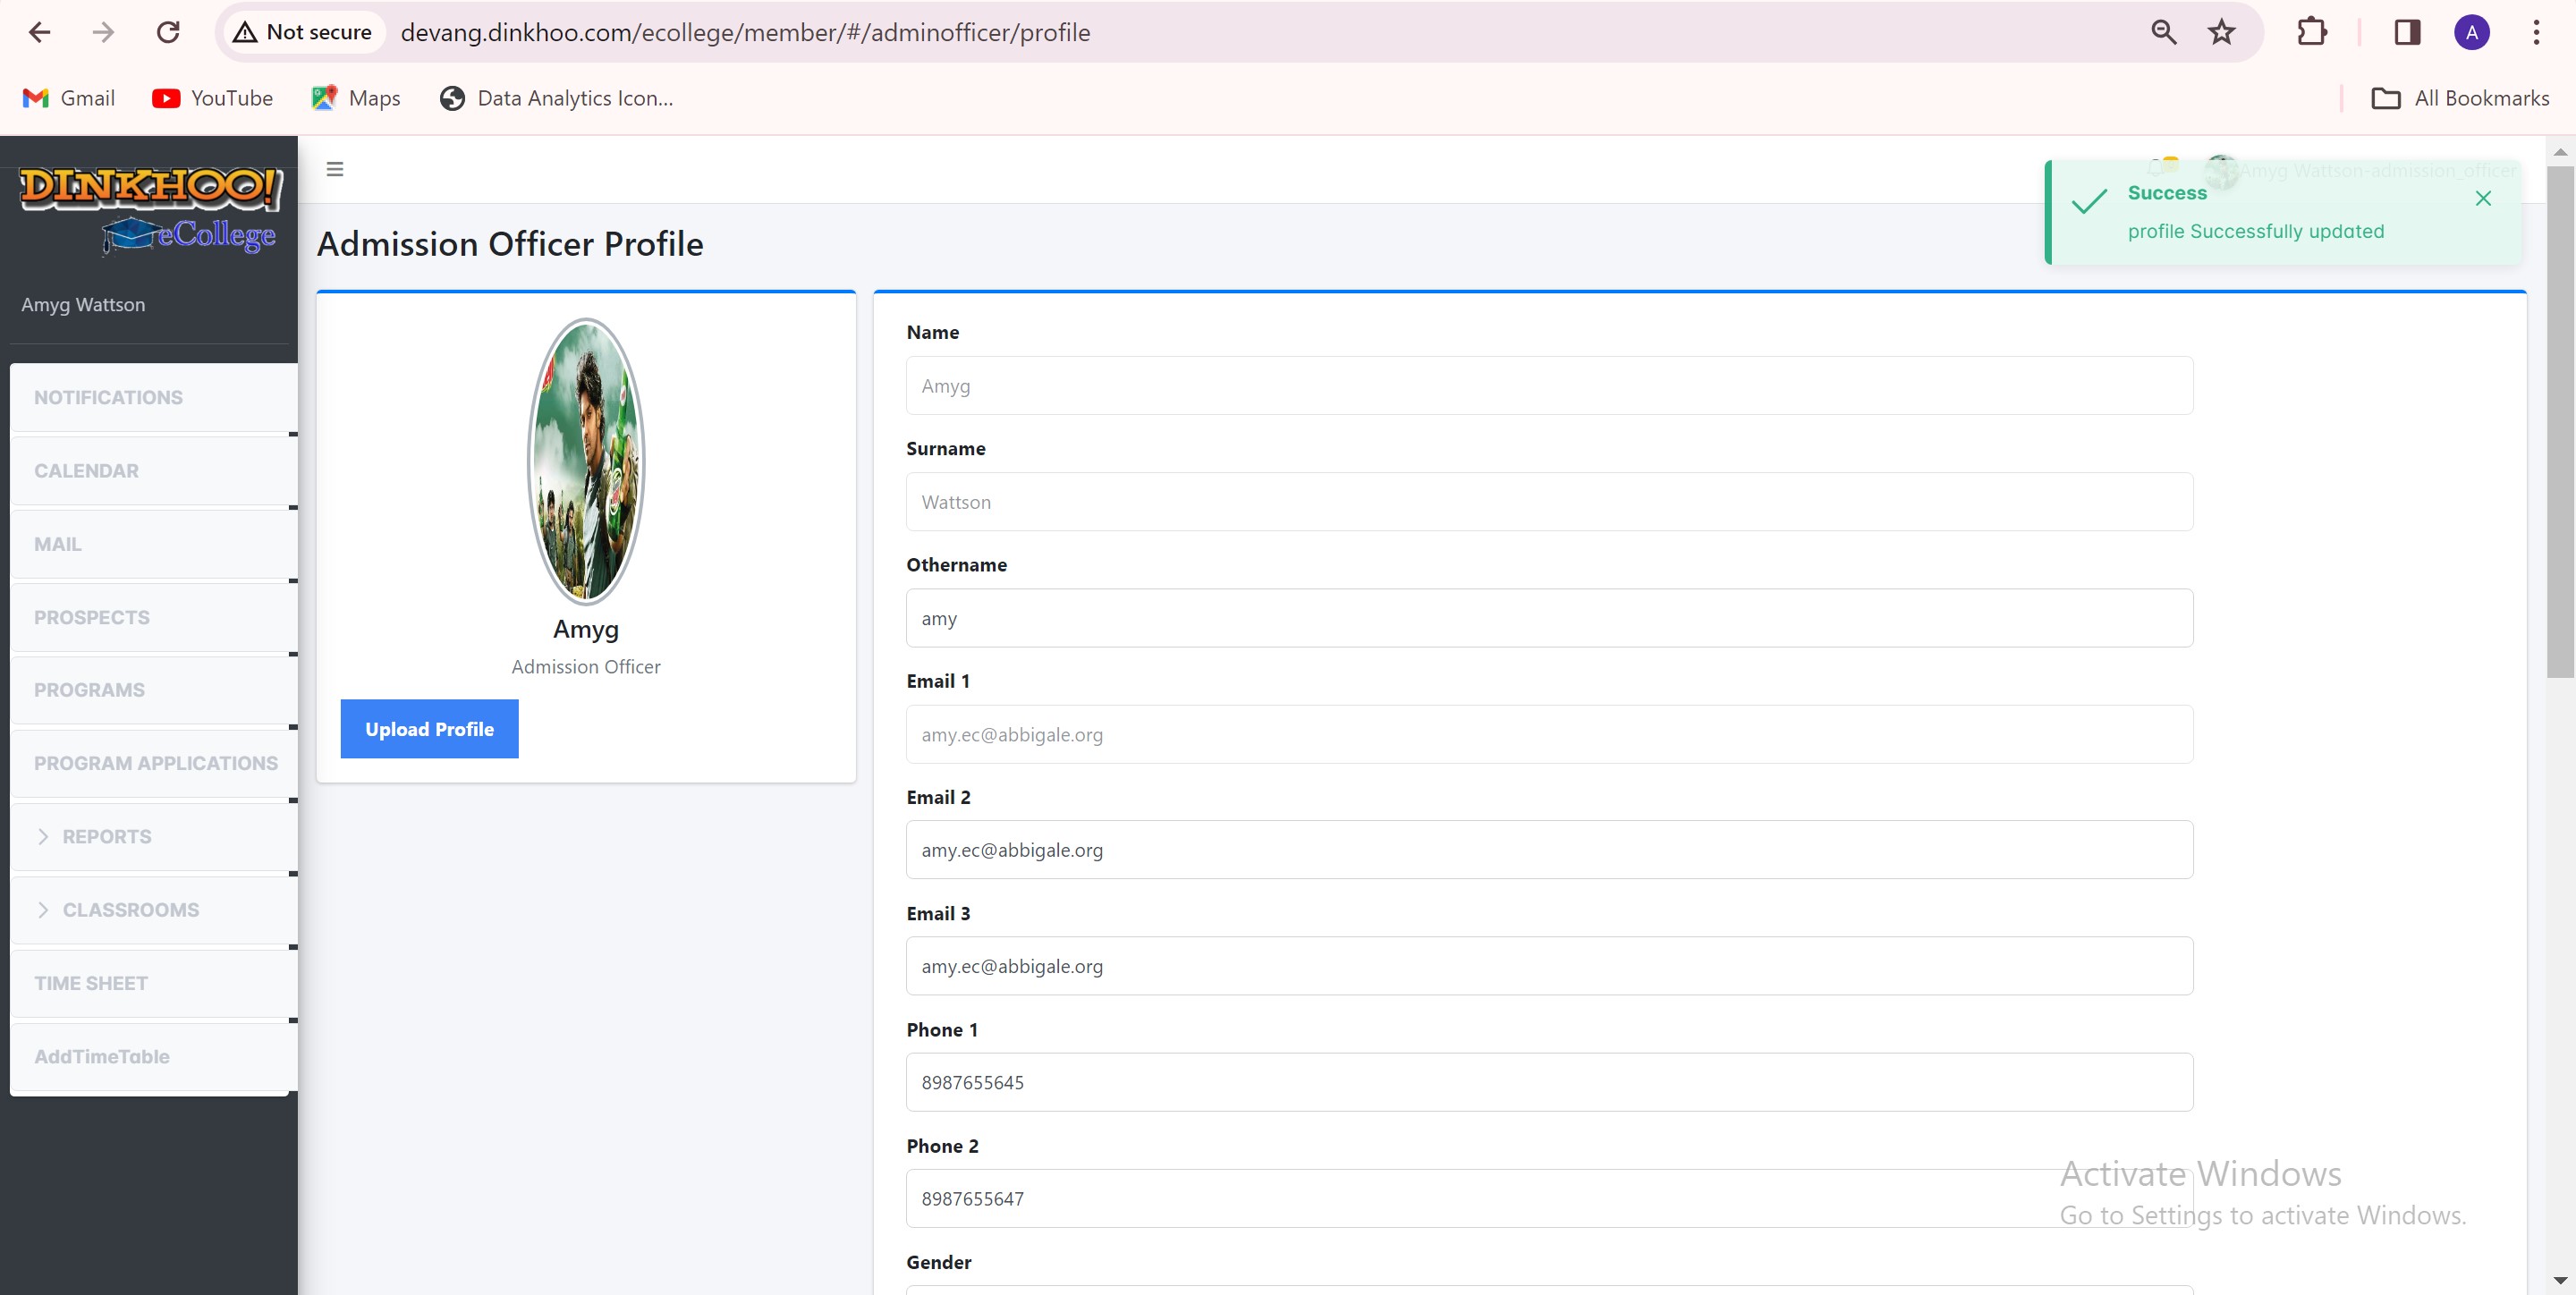This screenshot has width=2576, height=1295.
Task: Click the Email 1 input field
Action: 1551,733
